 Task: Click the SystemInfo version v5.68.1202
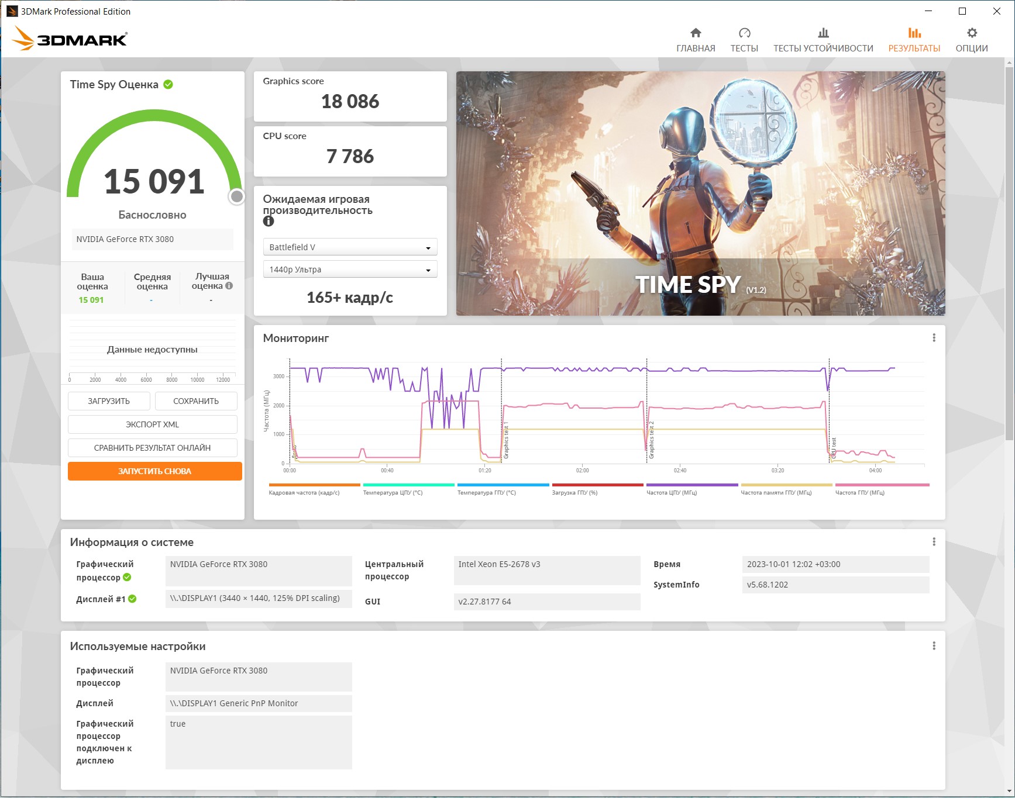(x=835, y=585)
